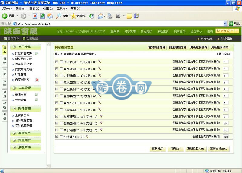The height and width of the screenshot is (173, 242).
Task: Check the 会展研究 column checkbox
Action: pos(61,116)
